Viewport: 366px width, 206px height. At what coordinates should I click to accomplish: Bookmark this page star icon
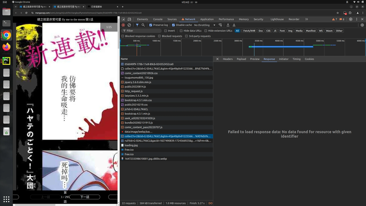337,13
